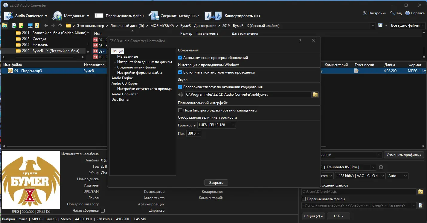Click Изменить профиль button

(404, 155)
